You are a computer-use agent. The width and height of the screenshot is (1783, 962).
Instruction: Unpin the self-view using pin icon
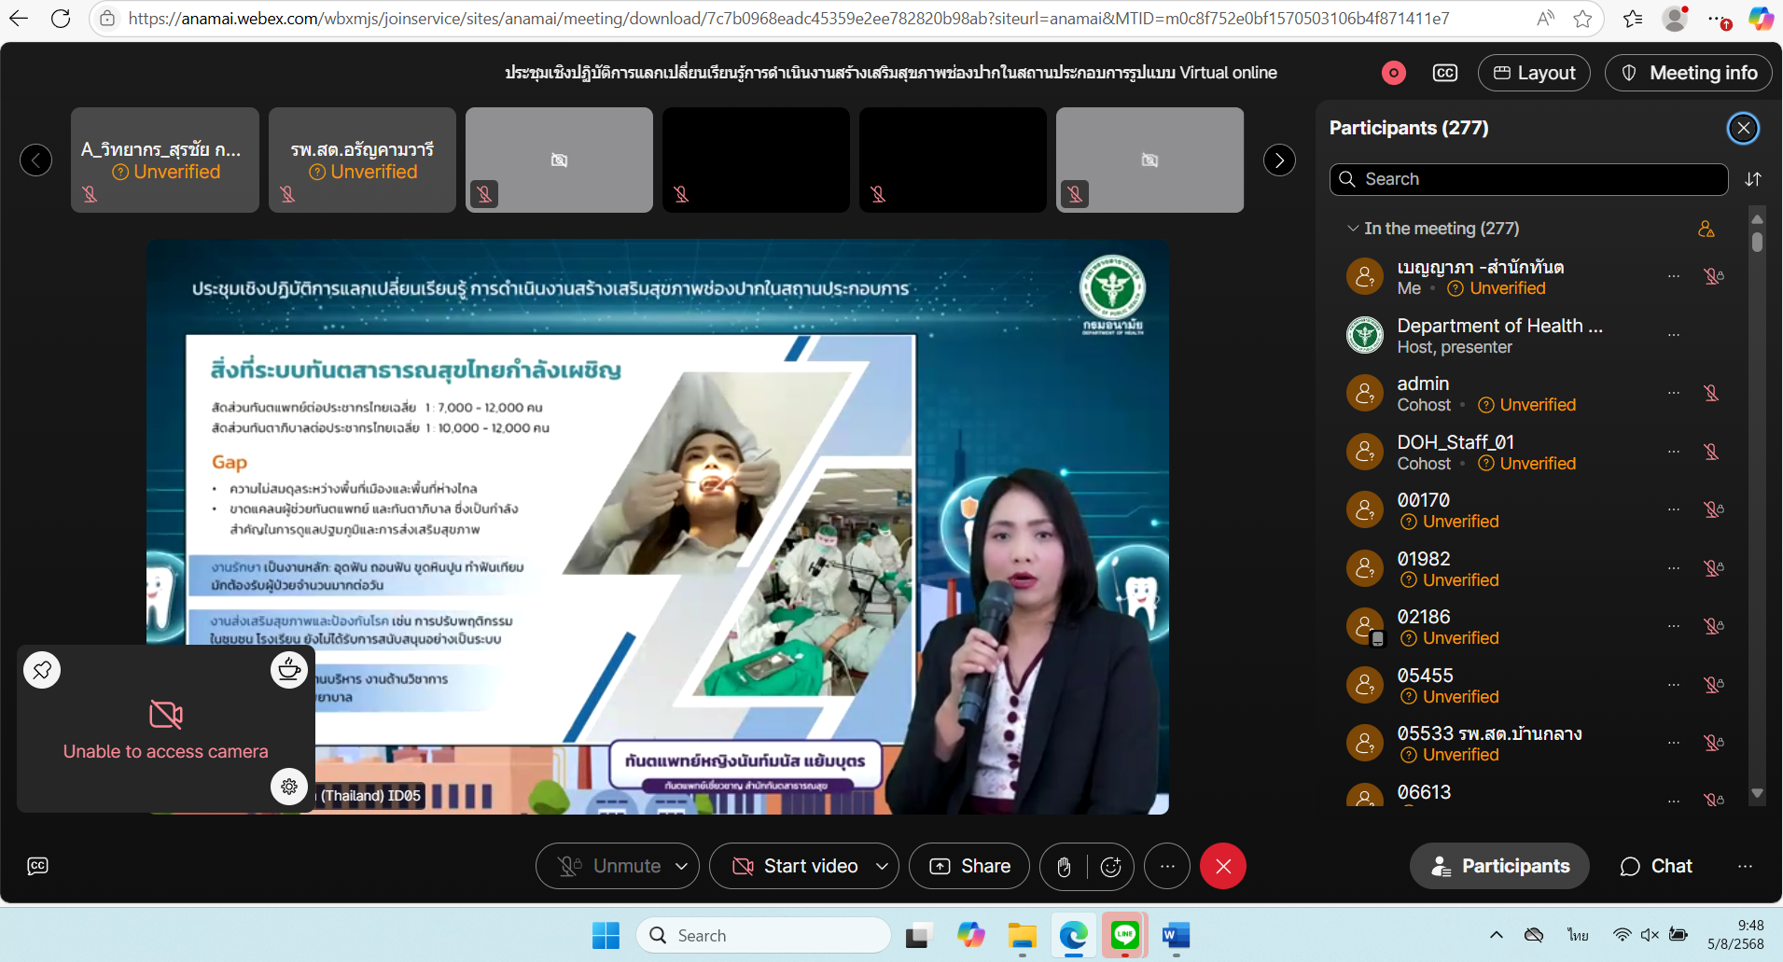coord(42,670)
